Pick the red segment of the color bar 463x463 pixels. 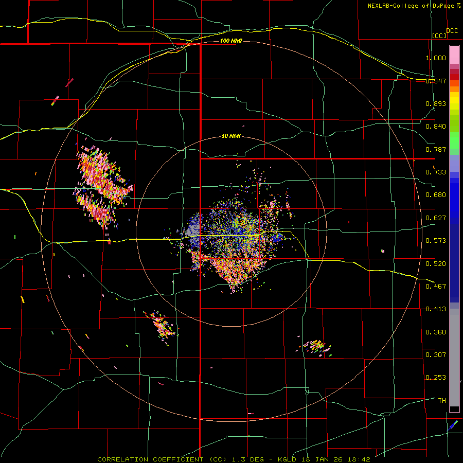454,77
